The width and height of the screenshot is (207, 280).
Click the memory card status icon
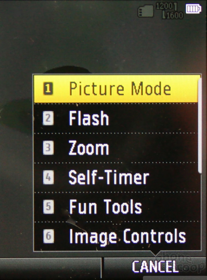pyautogui.click(x=146, y=11)
